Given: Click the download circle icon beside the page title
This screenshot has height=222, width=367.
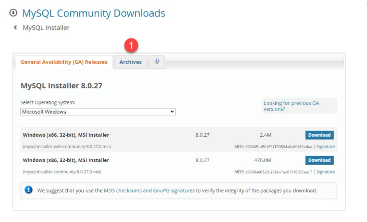Looking at the screenshot, I should pyautogui.click(x=13, y=12).
